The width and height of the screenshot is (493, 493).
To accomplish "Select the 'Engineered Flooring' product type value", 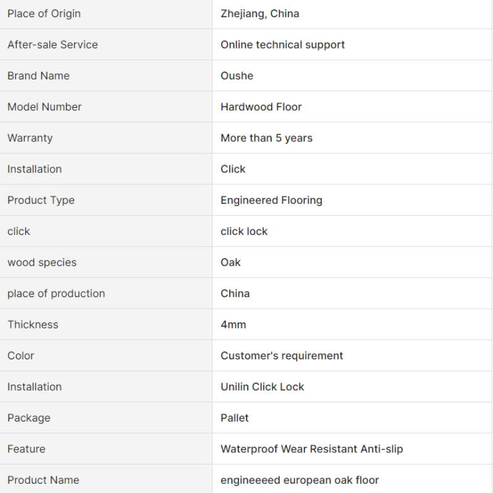I will [x=271, y=200].
